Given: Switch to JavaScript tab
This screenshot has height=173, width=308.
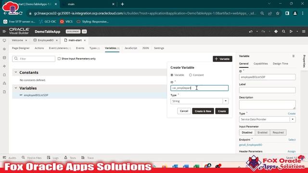Looking at the screenshot, I should 130,48.
